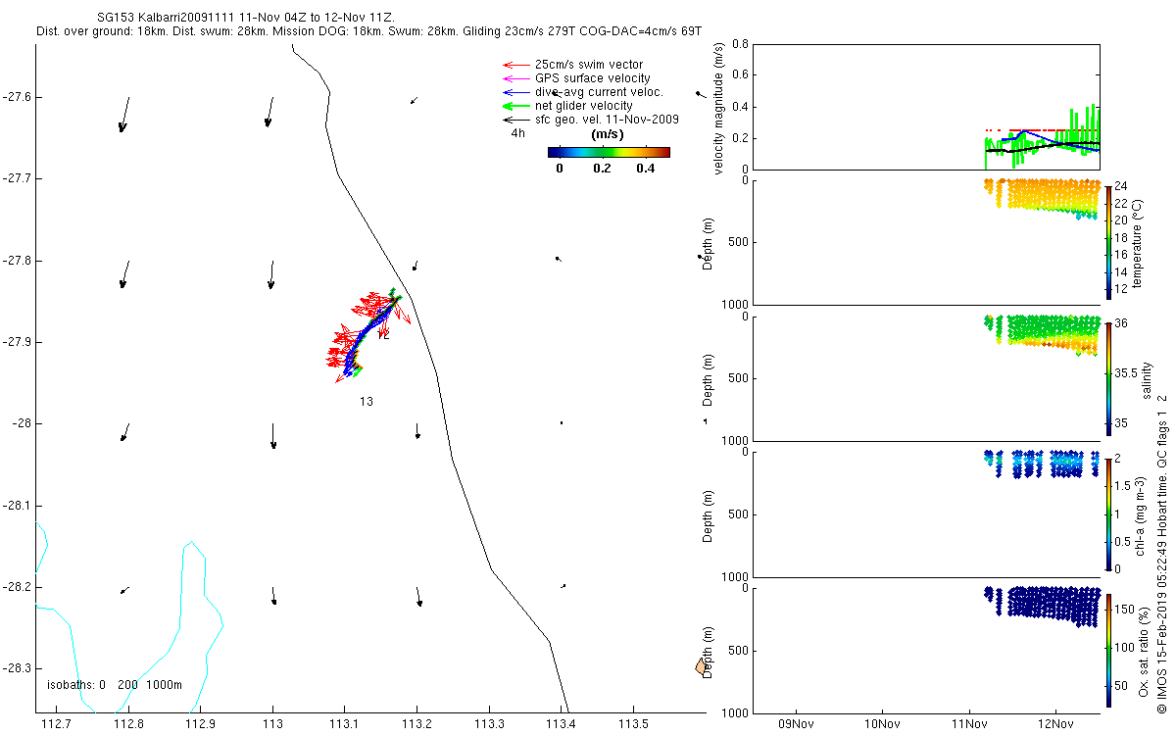This screenshot has height=735, width=1176.
Task: Click the latitude tick '-27.6'
Action: [x=16, y=96]
